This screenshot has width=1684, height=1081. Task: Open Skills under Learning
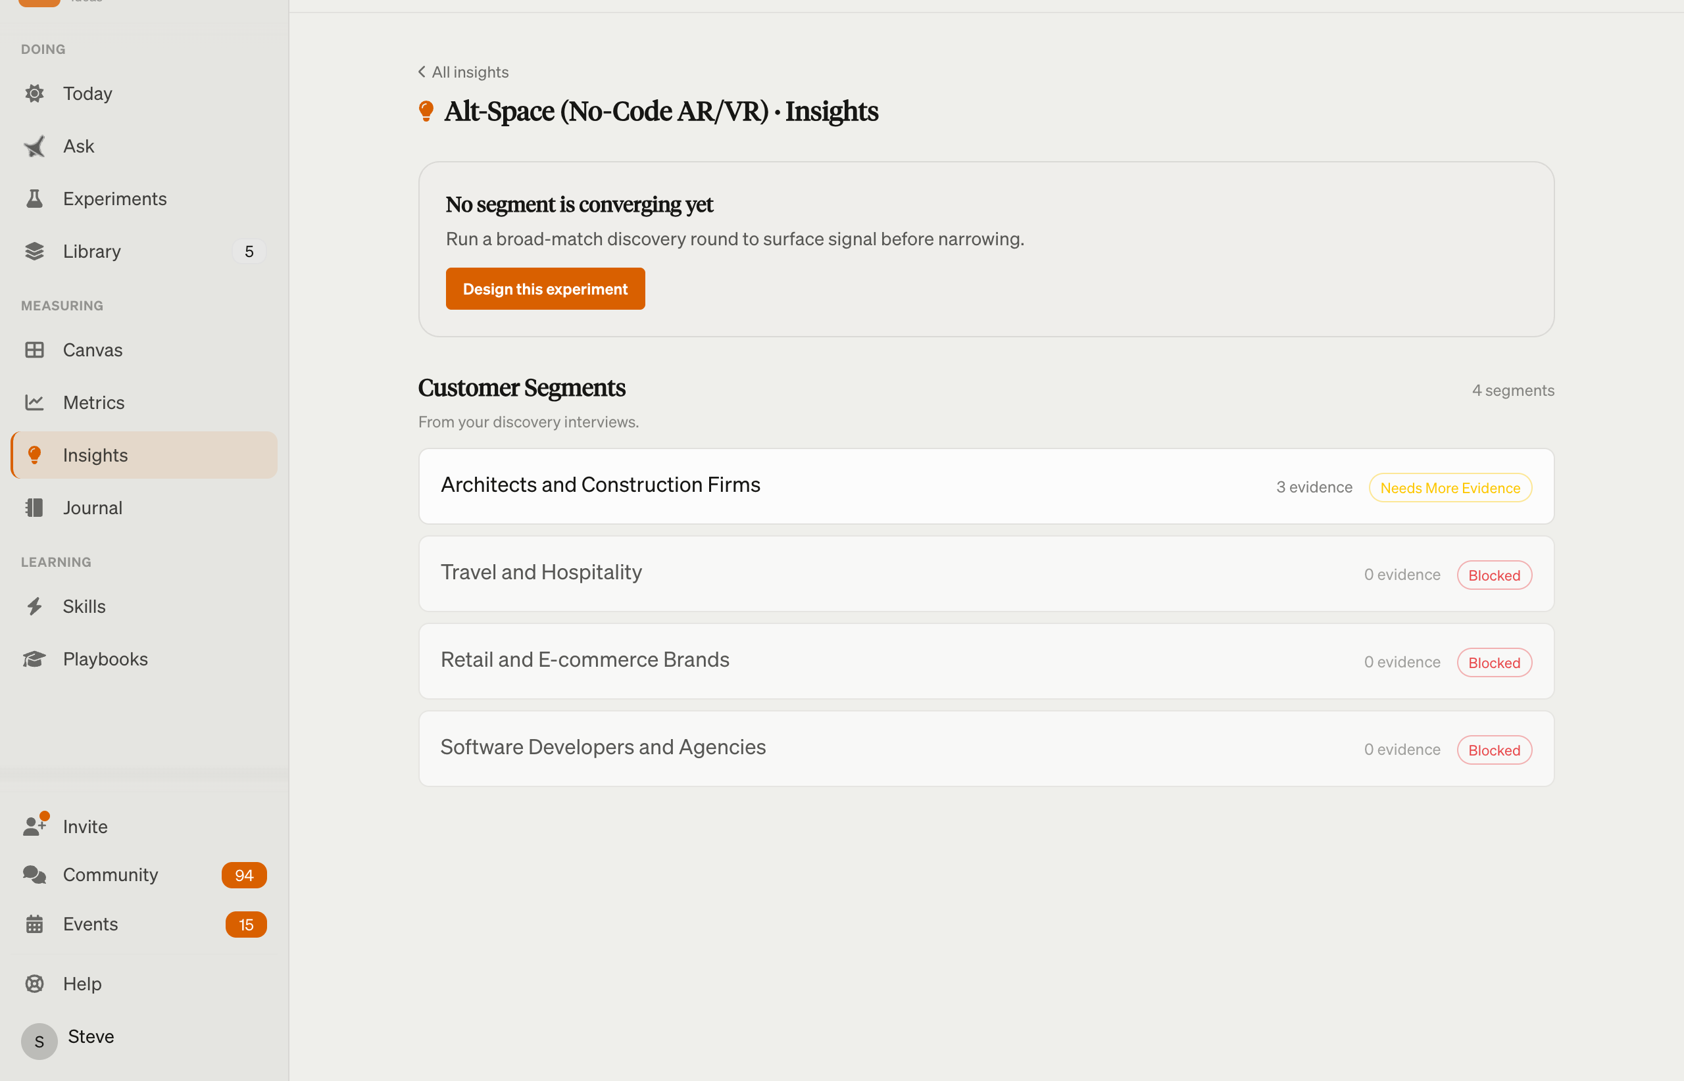pos(144,606)
